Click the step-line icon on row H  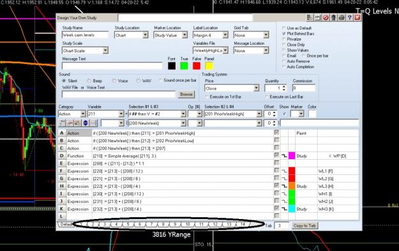pyautogui.click(x=284, y=186)
